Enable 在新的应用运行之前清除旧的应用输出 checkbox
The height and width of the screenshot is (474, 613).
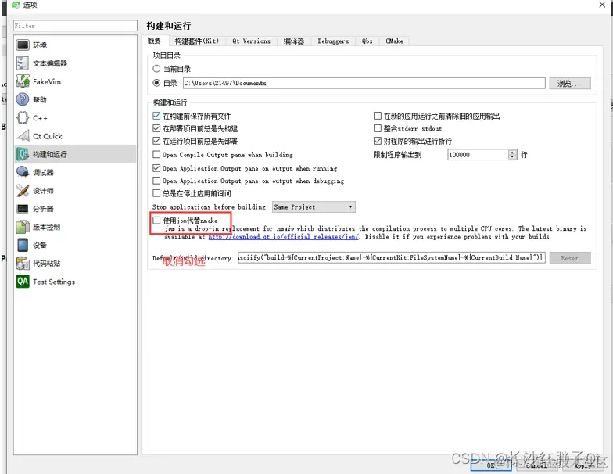click(377, 116)
